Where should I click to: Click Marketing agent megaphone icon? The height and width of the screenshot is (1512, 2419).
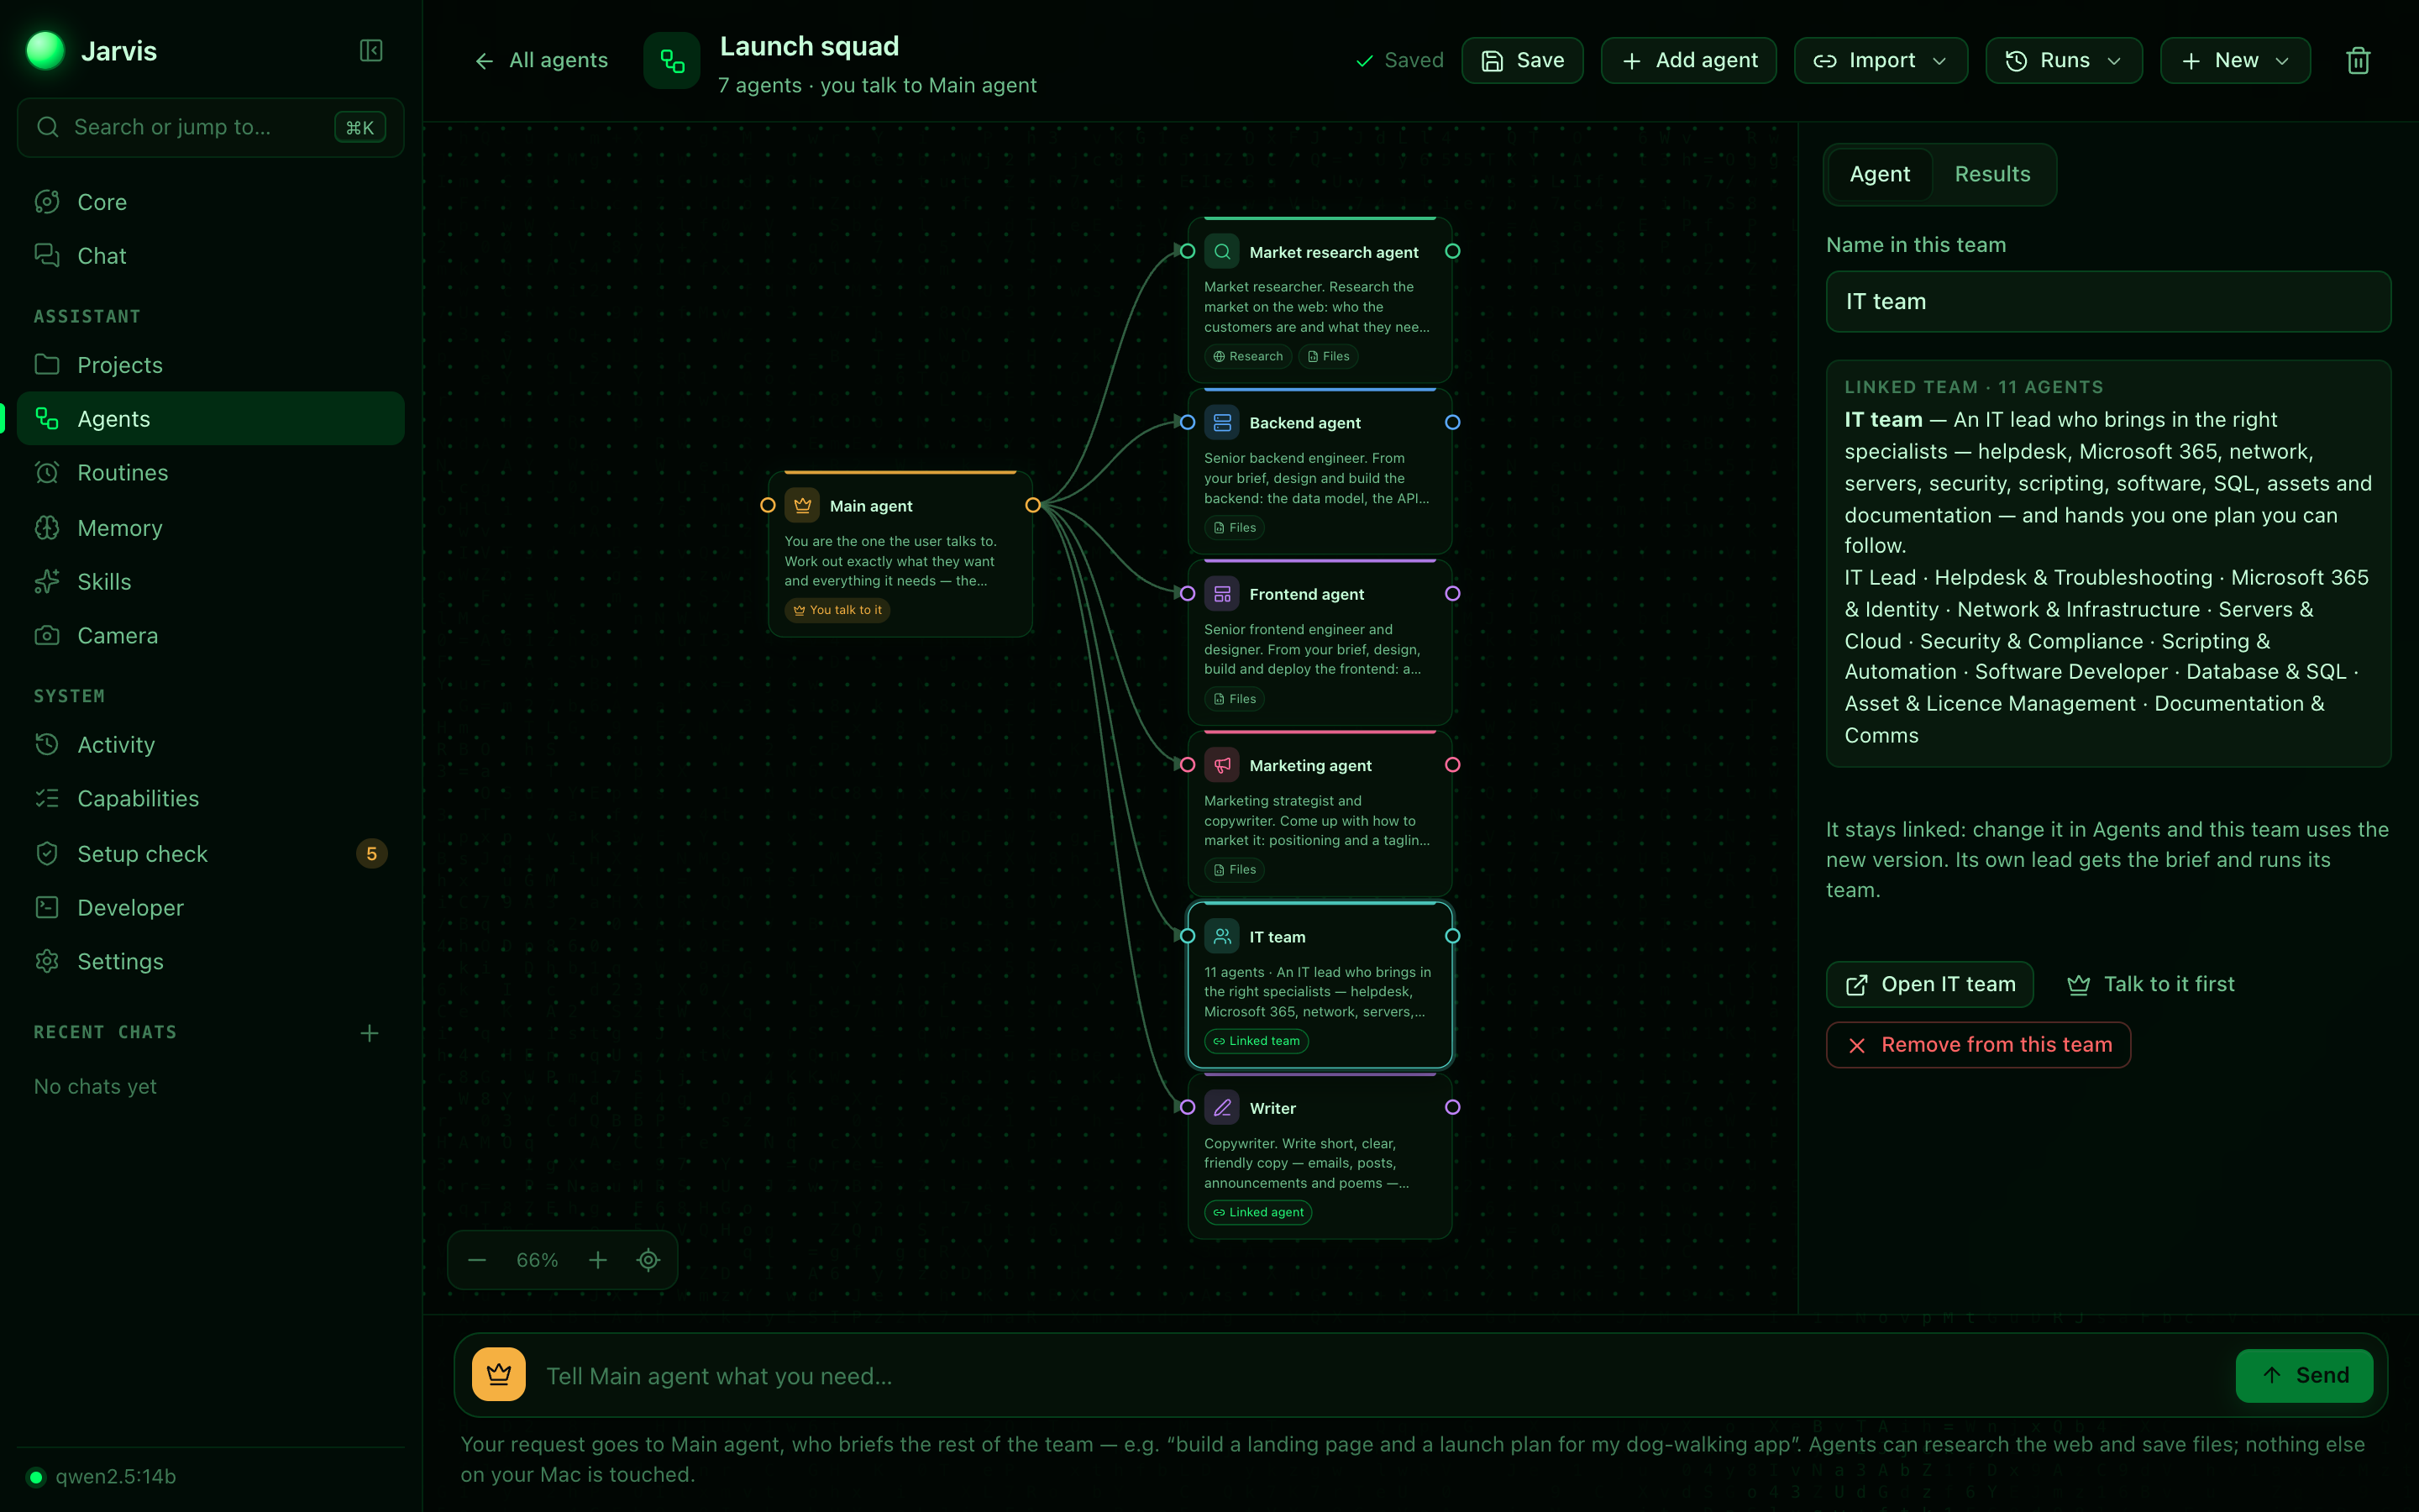click(x=1221, y=765)
